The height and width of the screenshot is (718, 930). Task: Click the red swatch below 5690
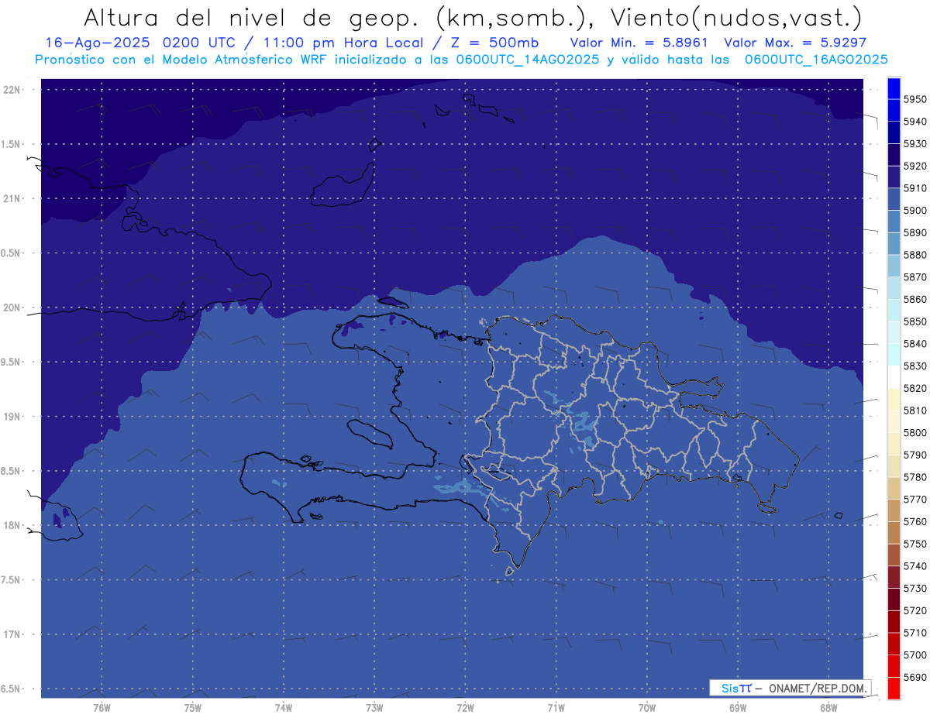pos(894,688)
